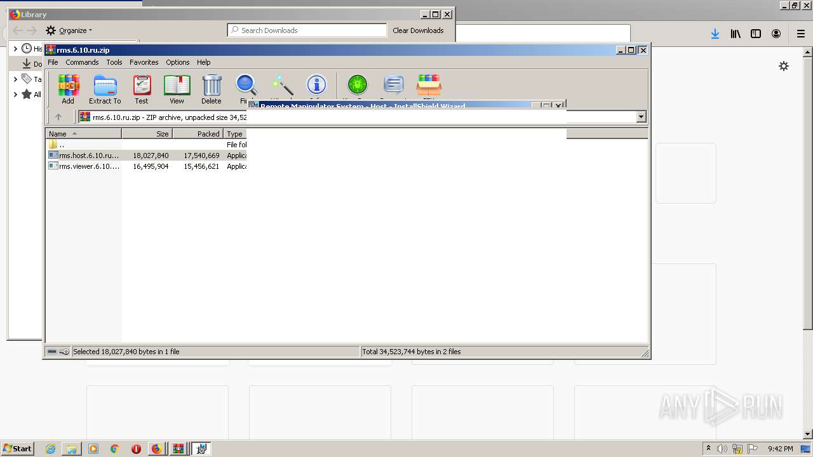Open Windows Explorer taskbar folder

pyautogui.click(x=72, y=449)
